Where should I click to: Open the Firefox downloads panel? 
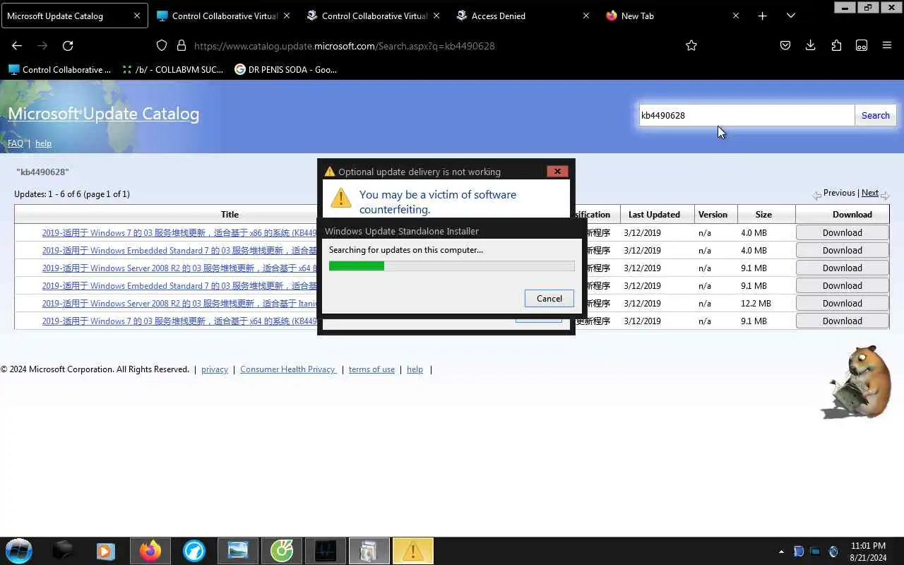click(x=811, y=45)
